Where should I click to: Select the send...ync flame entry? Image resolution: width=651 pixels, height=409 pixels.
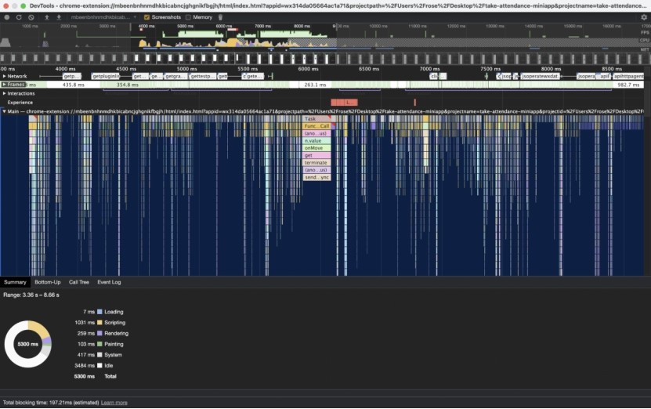[x=316, y=177]
